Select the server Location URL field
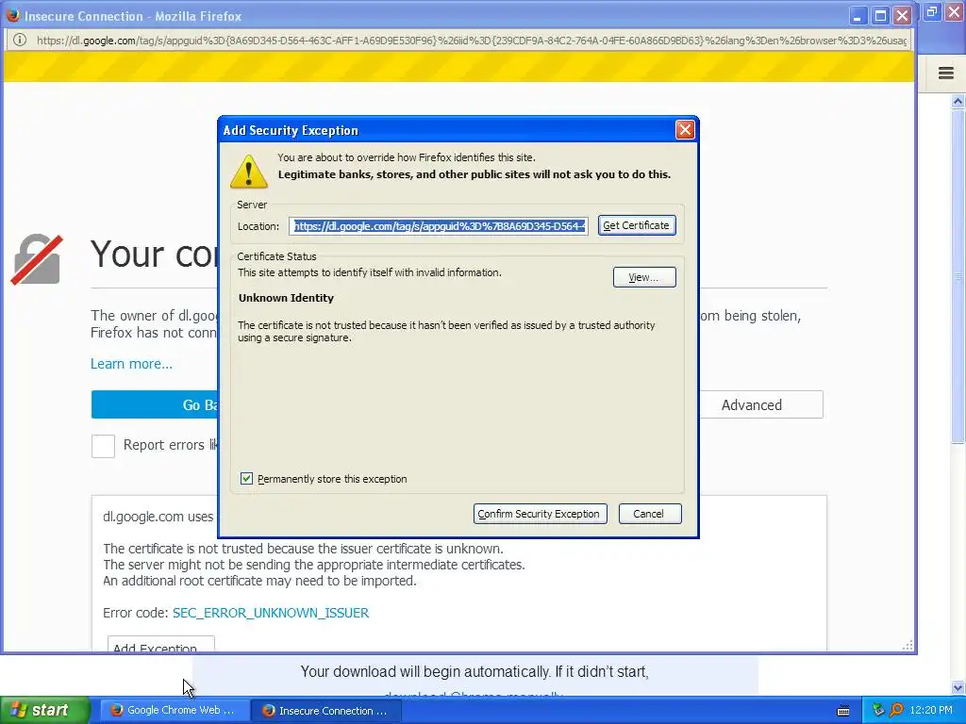The image size is (966, 724). 438,226
